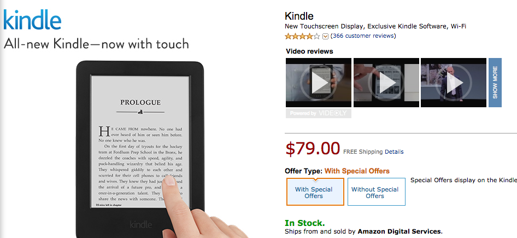
Task: Click the PROLOGUE heading on Kindle screen
Action: tap(140, 102)
